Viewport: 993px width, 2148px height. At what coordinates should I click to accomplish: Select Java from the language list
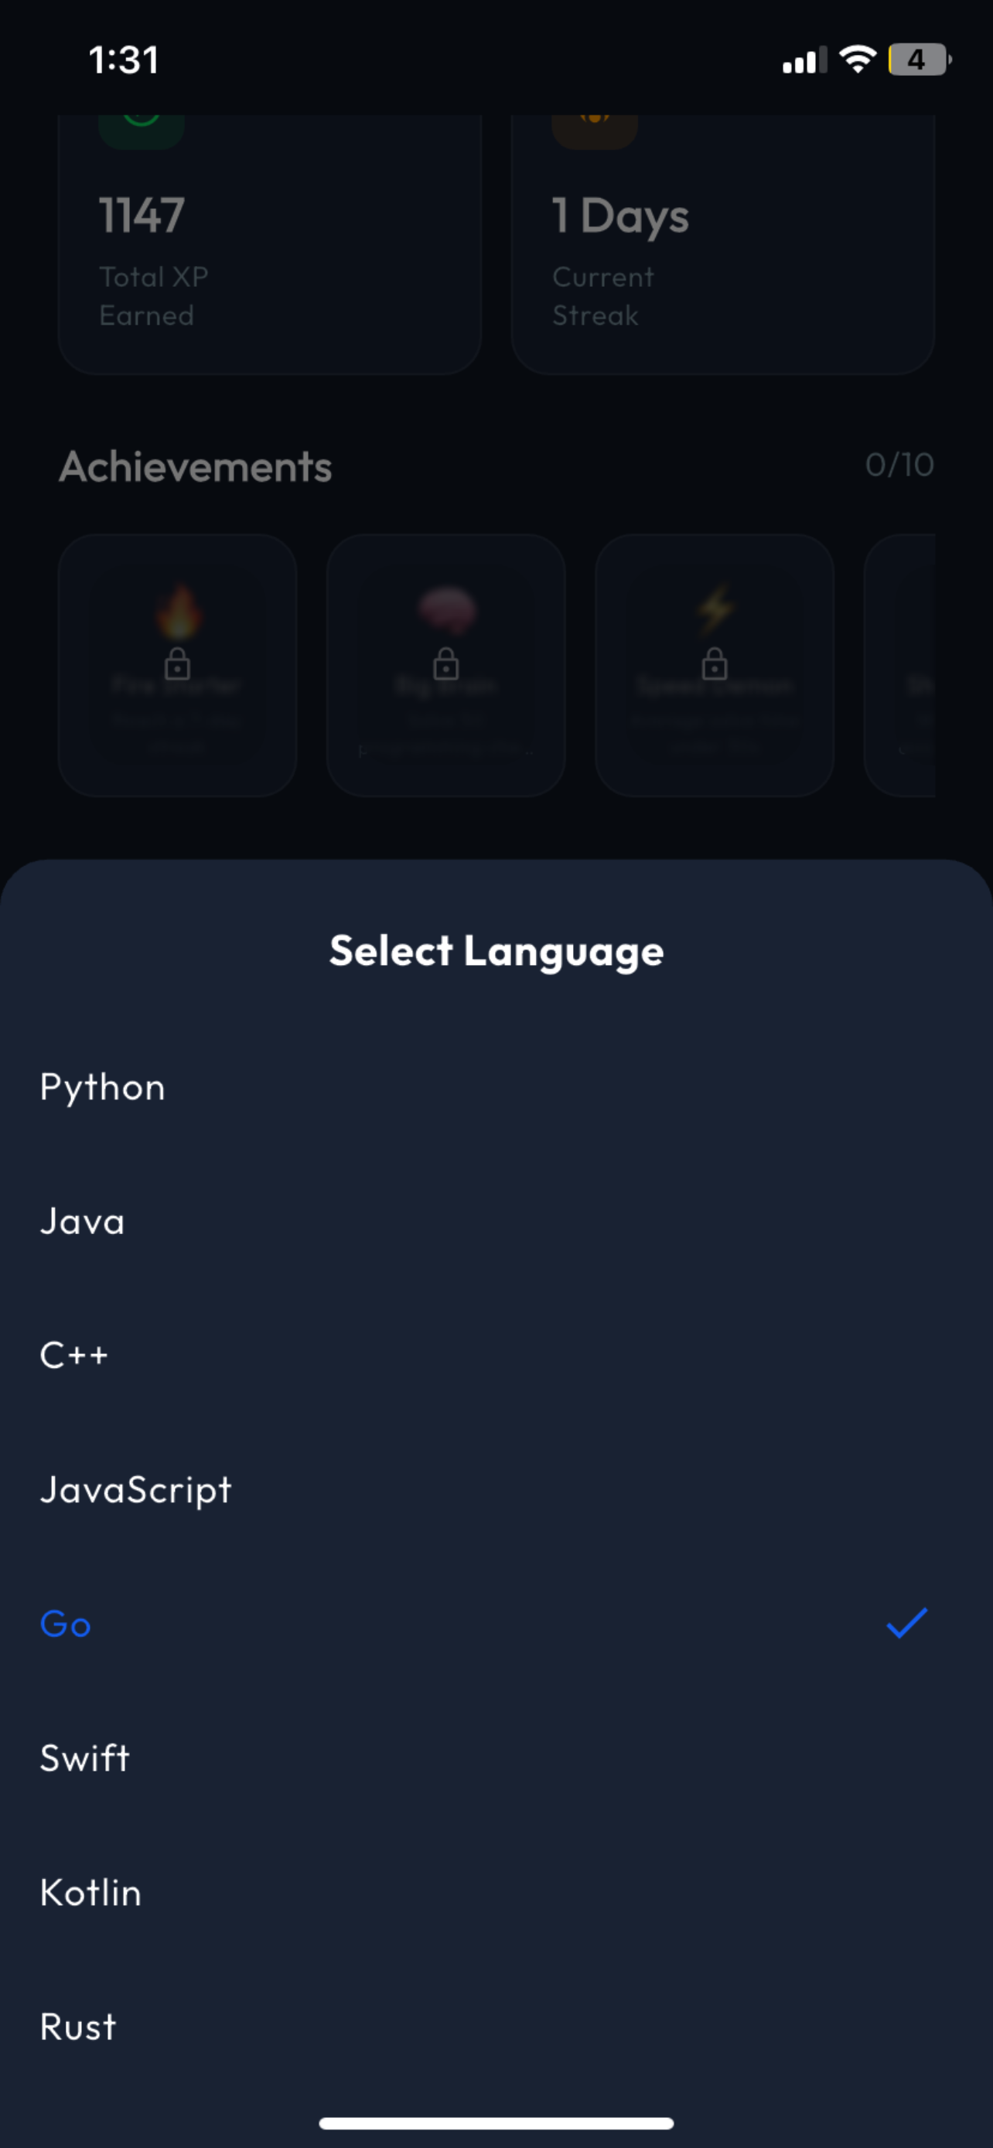(496, 1222)
